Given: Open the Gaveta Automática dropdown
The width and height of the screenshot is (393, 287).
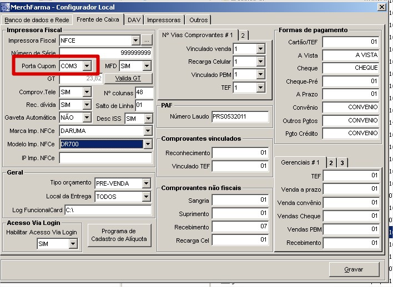Looking at the screenshot, I should tap(86, 118).
